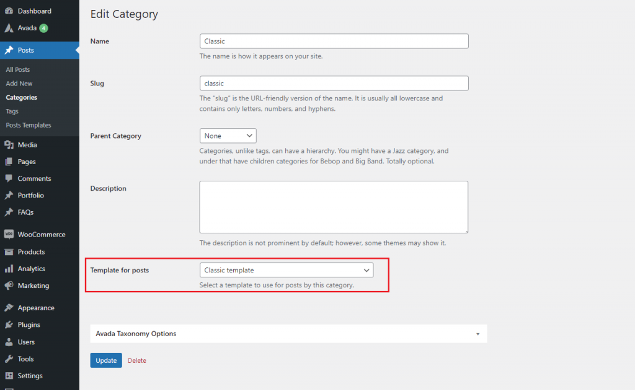Open the Analytics menu label
Viewport: 635px width, 390px height.
click(x=31, y=269)
